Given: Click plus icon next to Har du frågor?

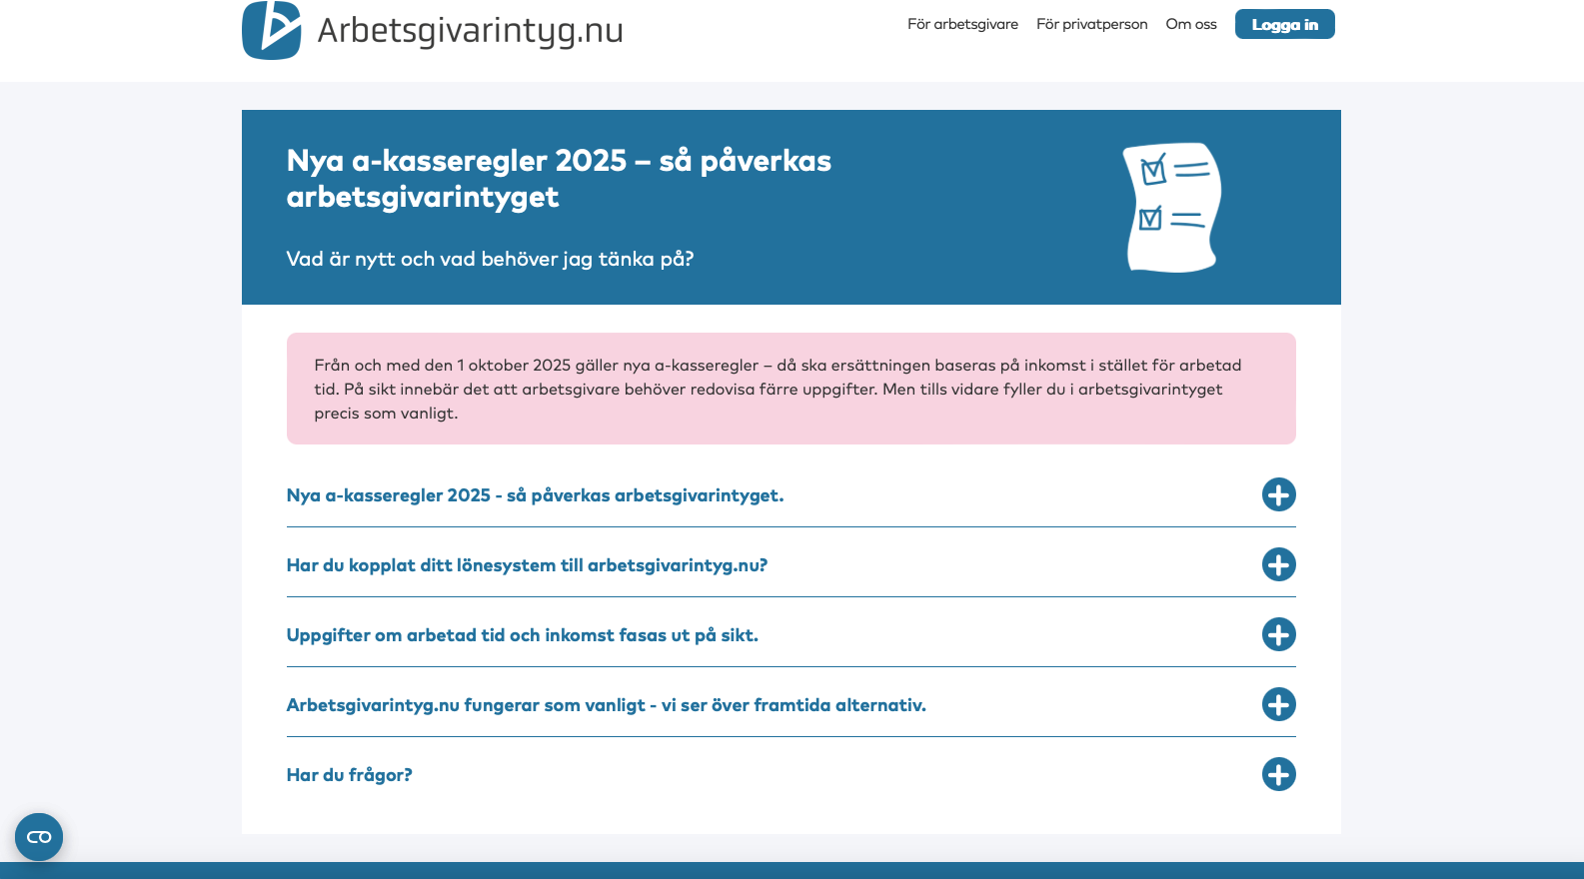Looking at the screenshot, I should [x=1278, y=774].
